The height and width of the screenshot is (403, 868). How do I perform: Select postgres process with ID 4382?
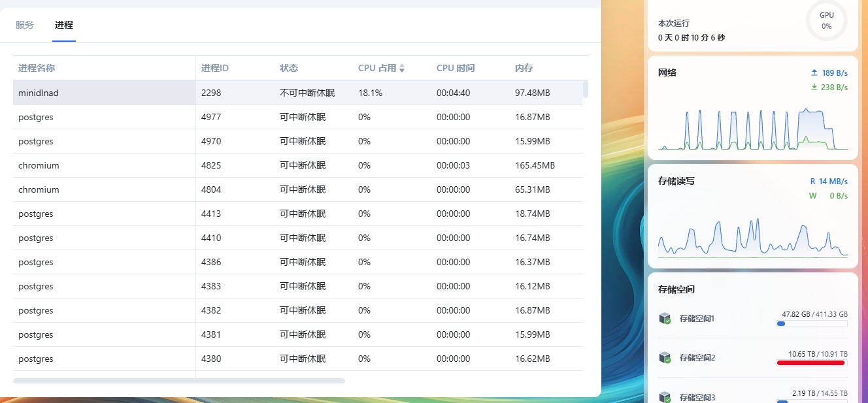[x=298, y=310]
